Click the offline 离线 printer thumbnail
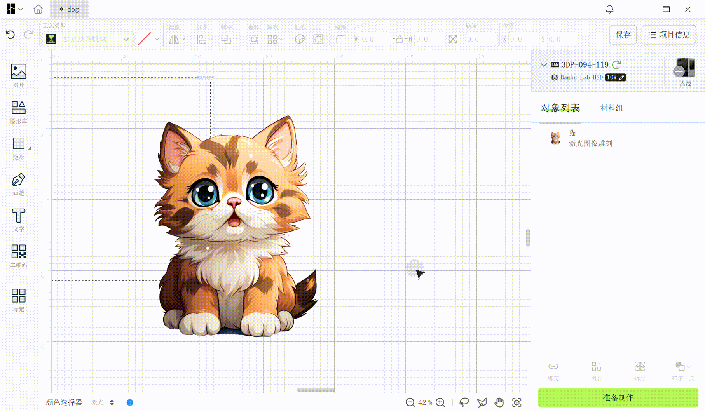 (x=685, y=72)
